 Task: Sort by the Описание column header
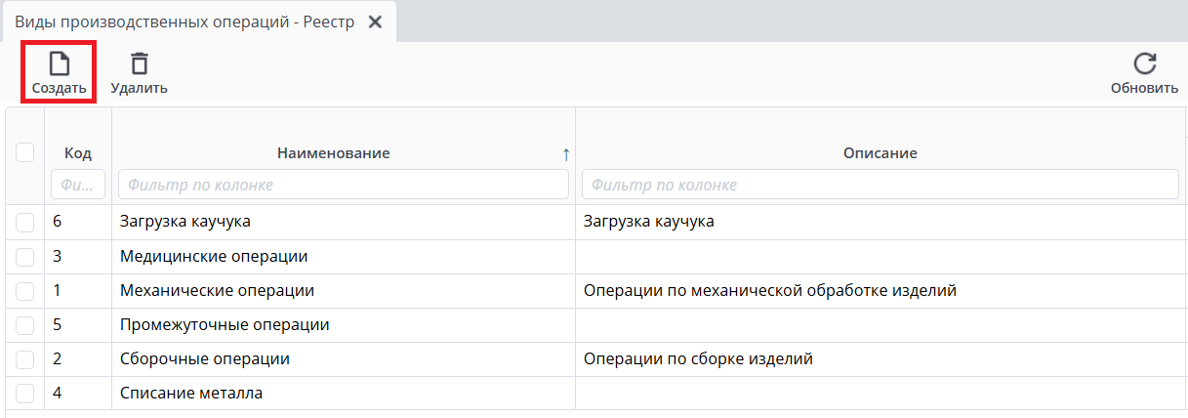[x=880, y=153]
